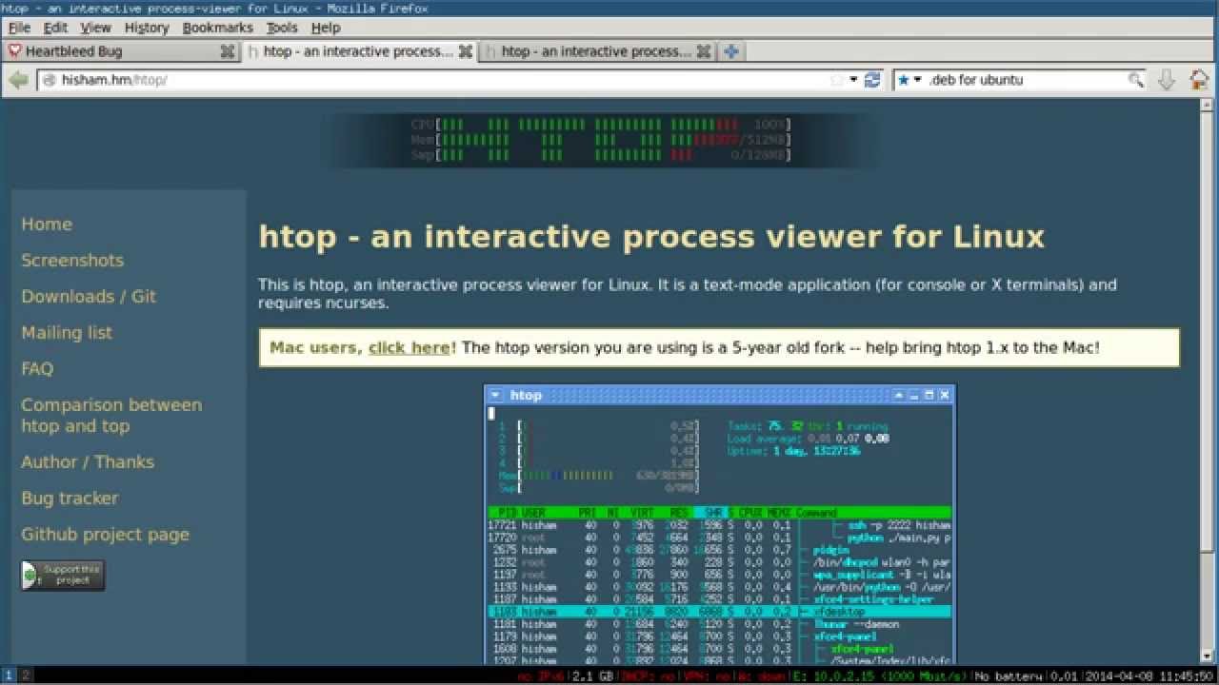The image size is (1219, 685).
Task: Bookmark this page with the star icon
Action: tap(837, 80)
